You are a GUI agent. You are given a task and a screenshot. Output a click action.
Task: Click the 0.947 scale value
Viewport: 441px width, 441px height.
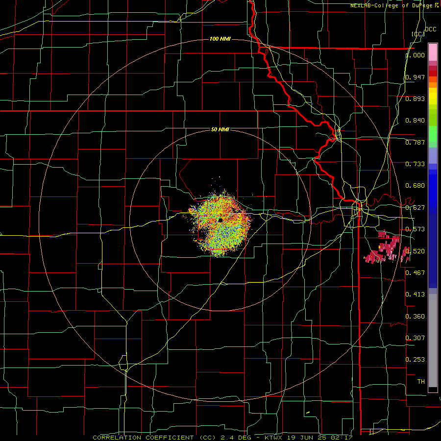[x=415, y=77]
